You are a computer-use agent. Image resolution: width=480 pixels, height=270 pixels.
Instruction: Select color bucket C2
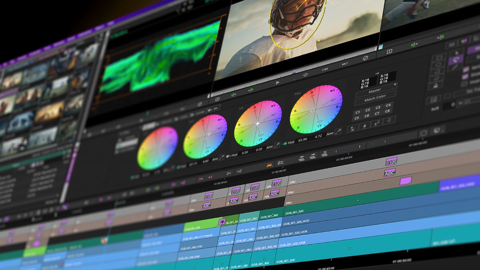click(368, 110)
